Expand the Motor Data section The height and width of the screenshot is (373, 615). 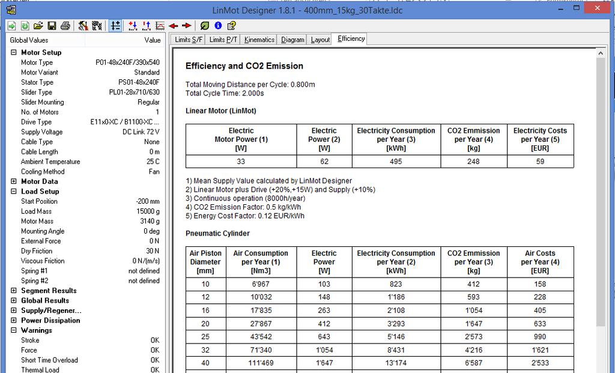(14, 181)
